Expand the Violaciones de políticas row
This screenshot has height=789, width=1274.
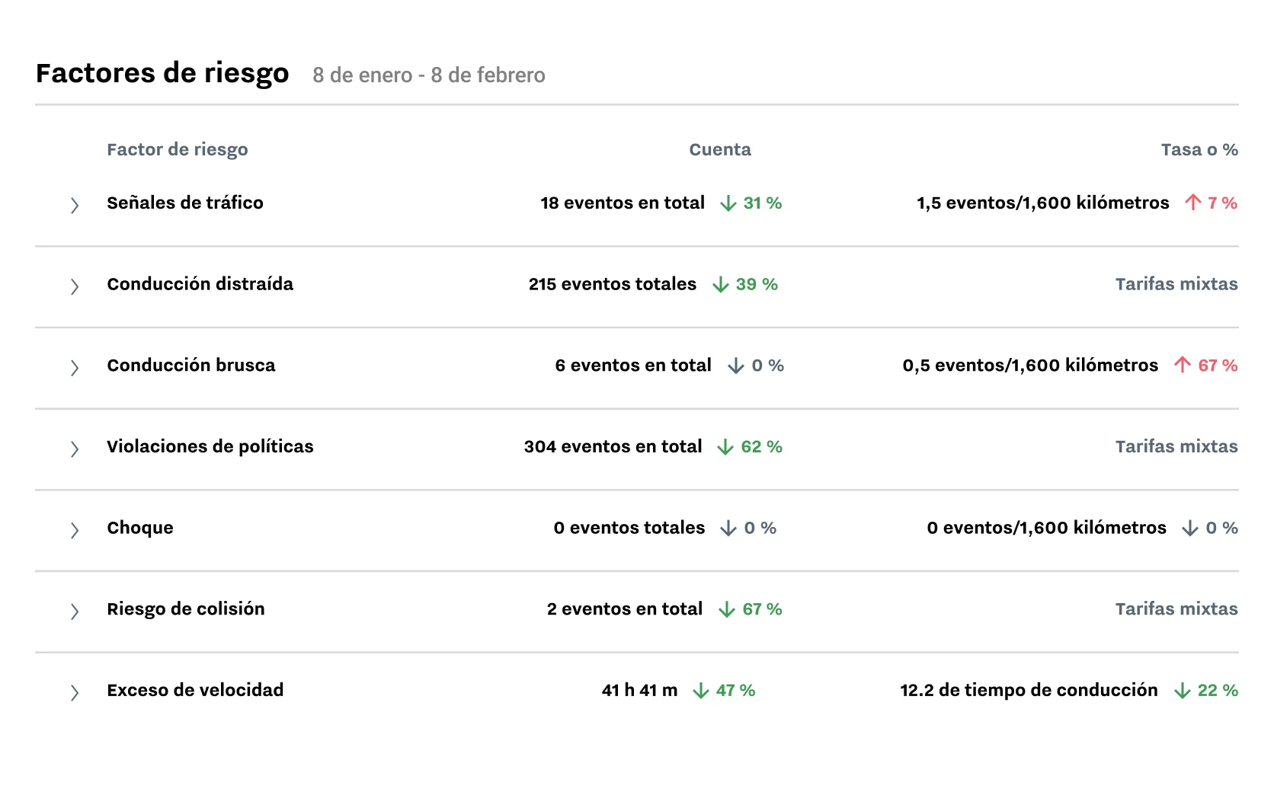(75, 449)
